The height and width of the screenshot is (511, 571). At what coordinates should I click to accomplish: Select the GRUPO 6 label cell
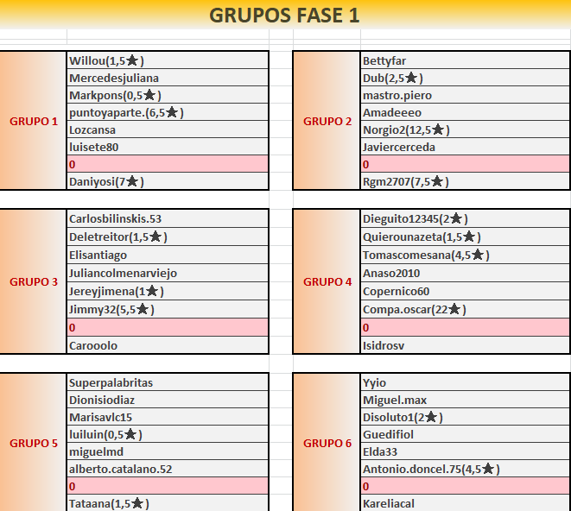(327, 444)
